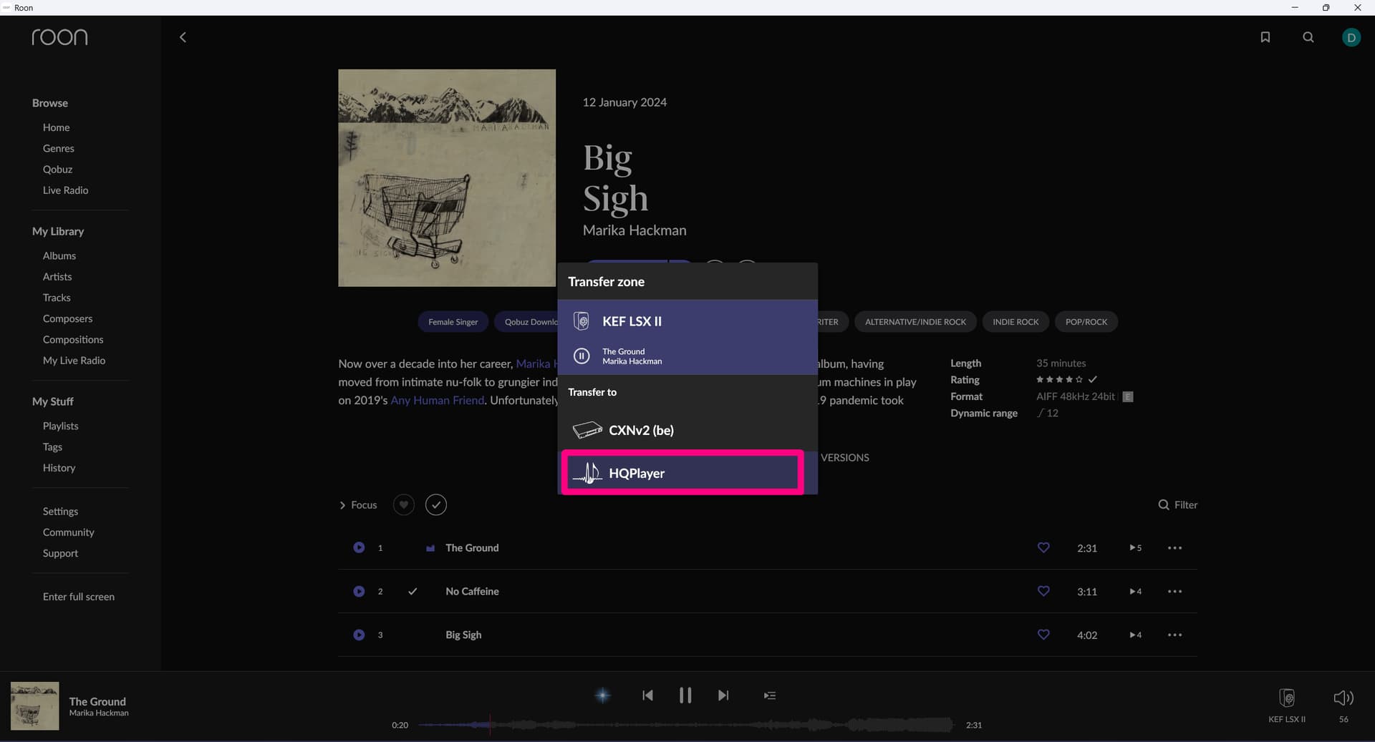Set the album star rating
This screenshot has height=742, width=1375.
(x=1059, y=379)
